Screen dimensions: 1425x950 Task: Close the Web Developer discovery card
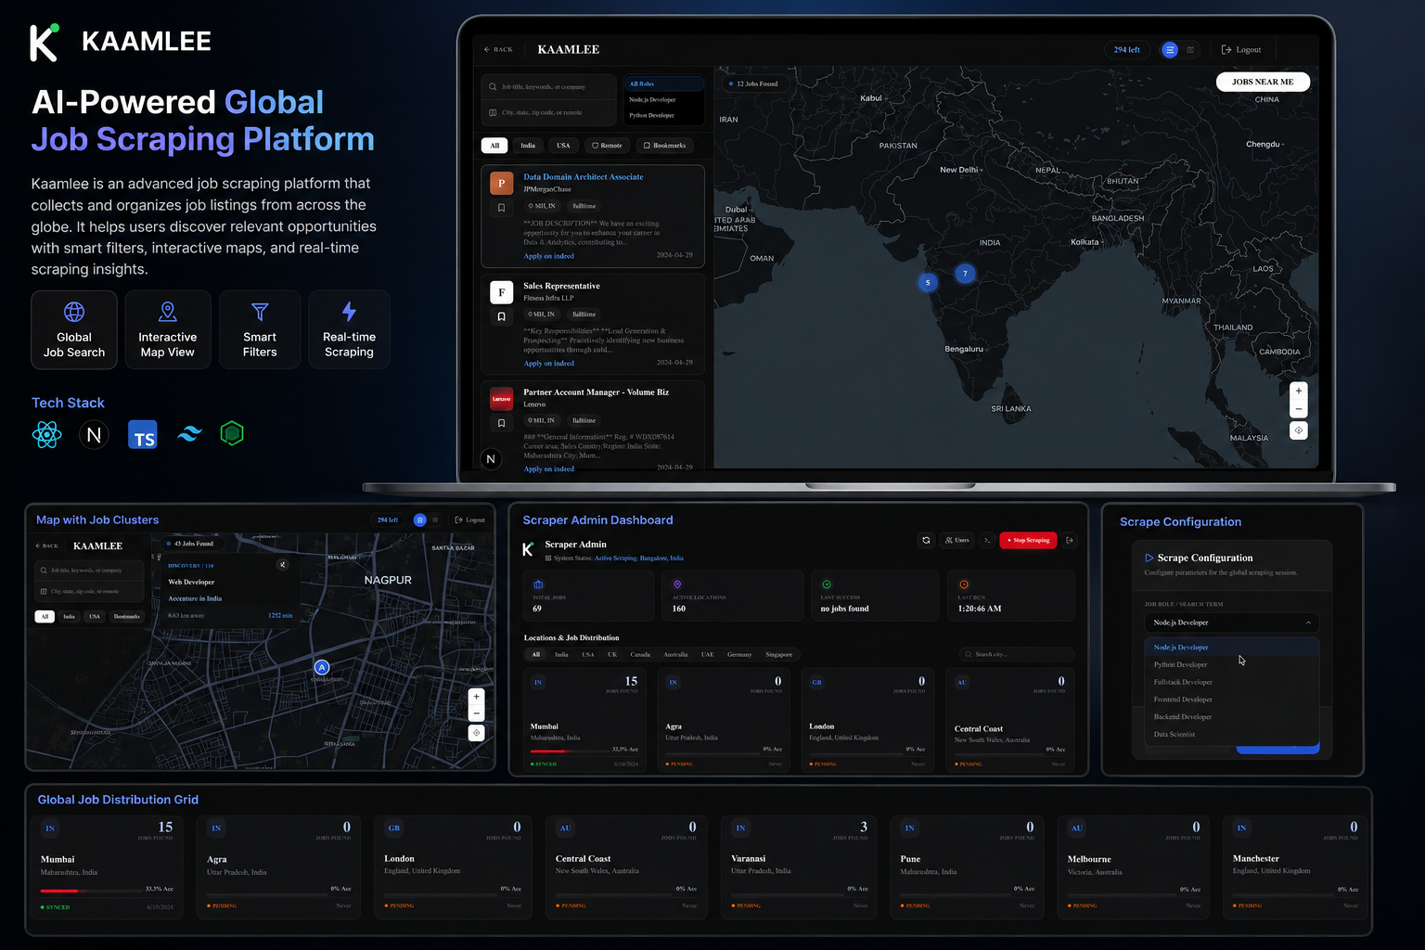283,564
